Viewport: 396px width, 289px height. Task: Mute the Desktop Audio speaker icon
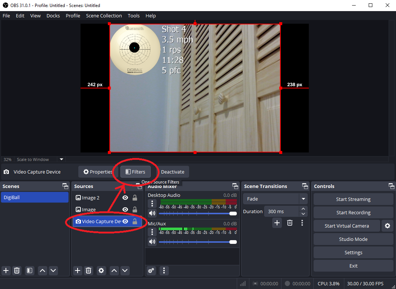152,214
